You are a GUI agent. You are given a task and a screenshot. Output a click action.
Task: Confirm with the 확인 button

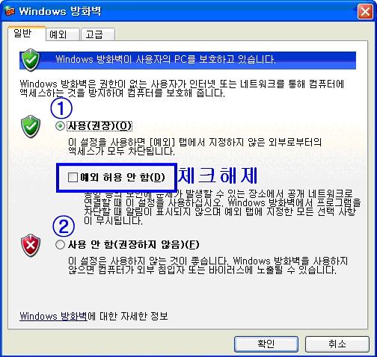266,344
